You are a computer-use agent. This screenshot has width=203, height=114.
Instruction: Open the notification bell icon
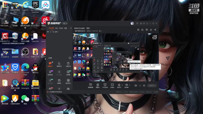pos(151,30)
